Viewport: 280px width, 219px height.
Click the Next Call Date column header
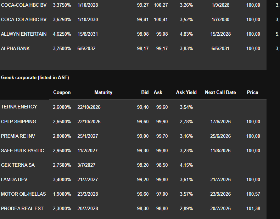[x=220, y=92]
